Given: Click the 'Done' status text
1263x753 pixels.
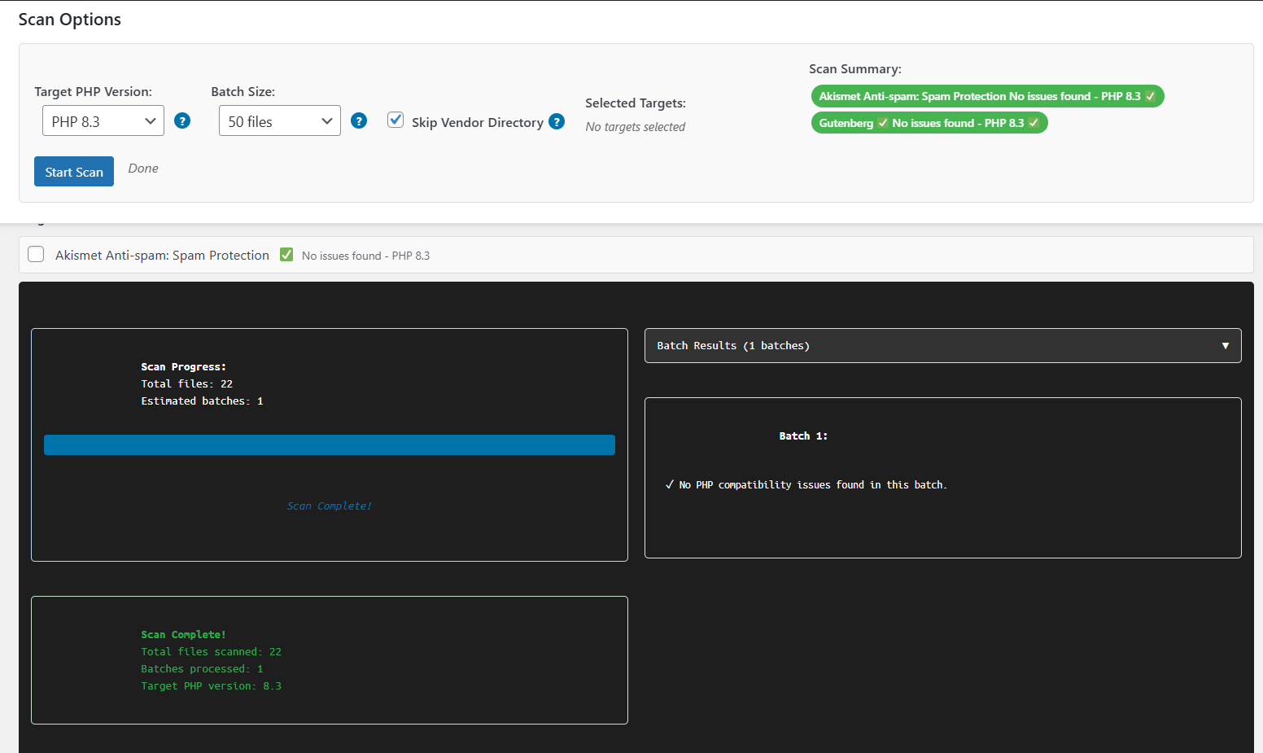Looking at the screenshot, I should [x=143, y=169].
